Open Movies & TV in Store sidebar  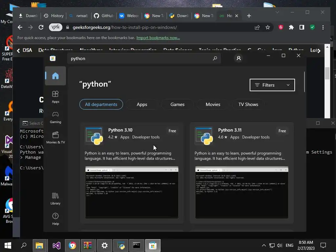pos(55,137)
